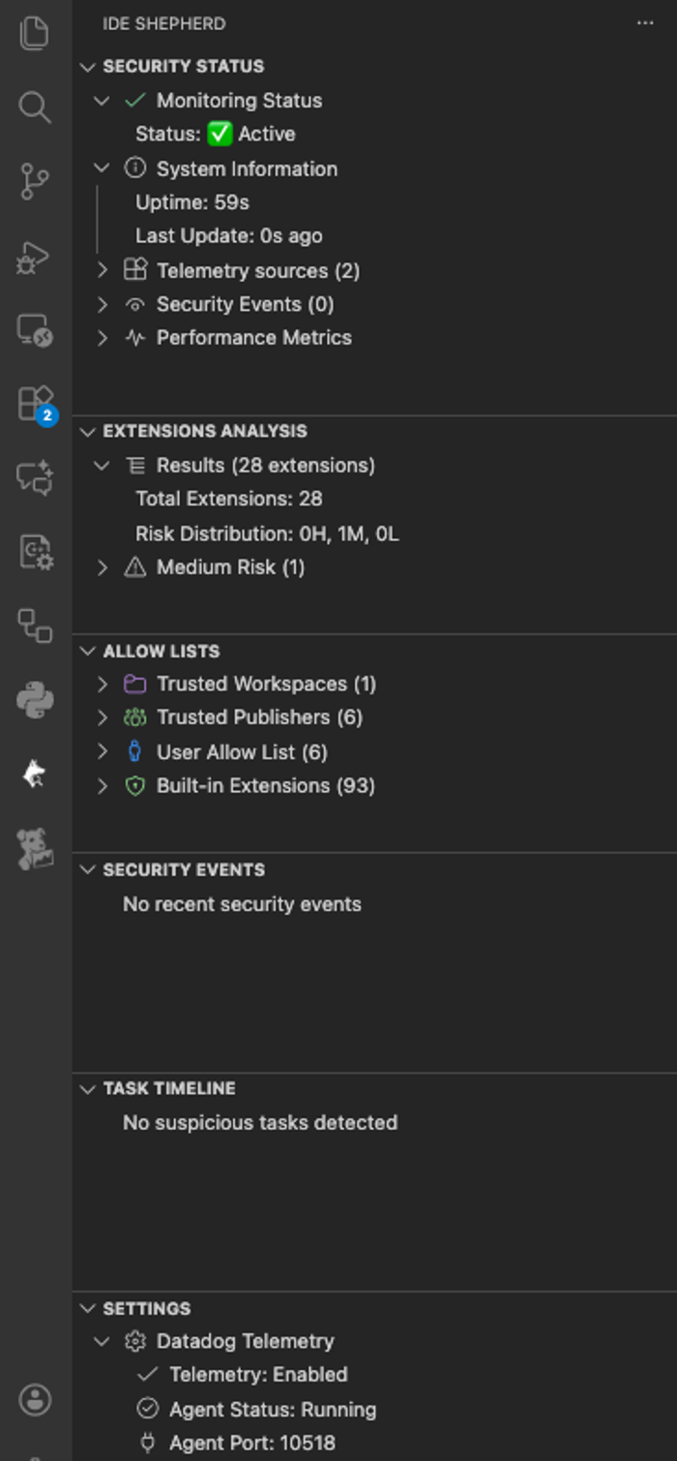Expand Telemetry sources (2)
Image resolution: width=677 pixels, height=1461 pixels.
[x=103, y=270]
